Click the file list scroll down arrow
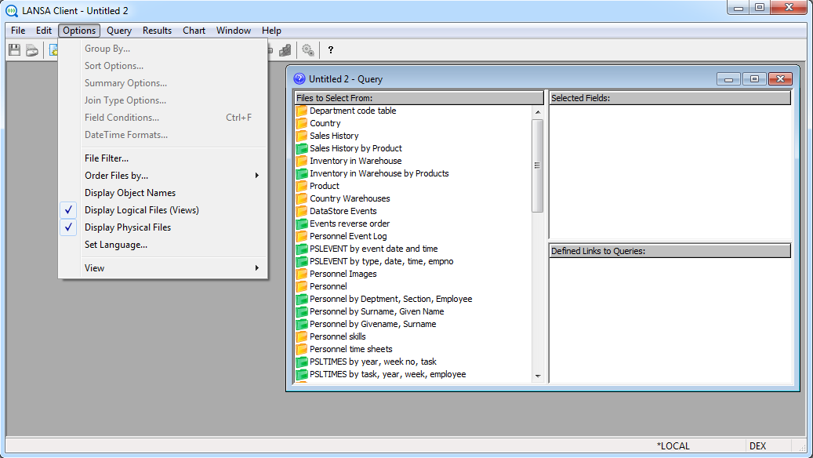 538,376
